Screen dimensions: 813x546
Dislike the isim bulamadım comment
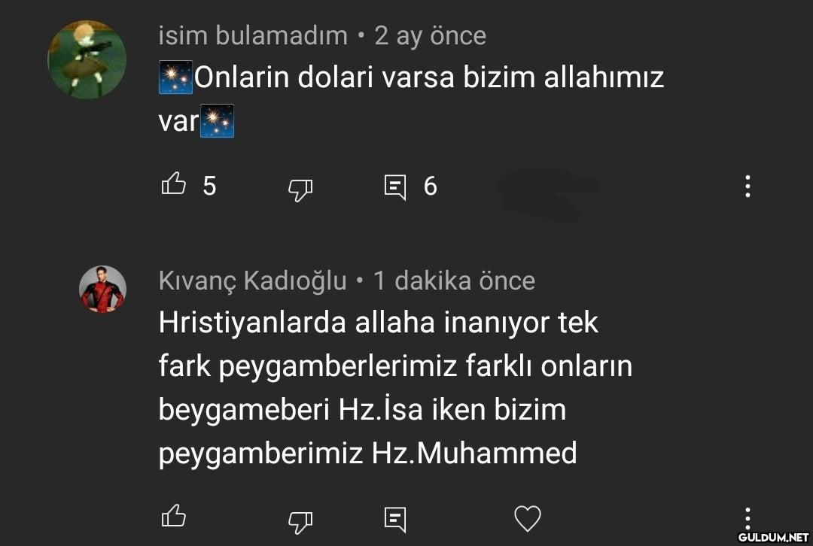coord(300,189)
